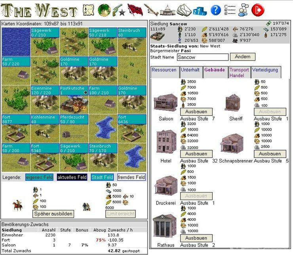Click the disabled Ausbauen for Sheriff
This screenshot has height=255, width=293.
(270, 111)
